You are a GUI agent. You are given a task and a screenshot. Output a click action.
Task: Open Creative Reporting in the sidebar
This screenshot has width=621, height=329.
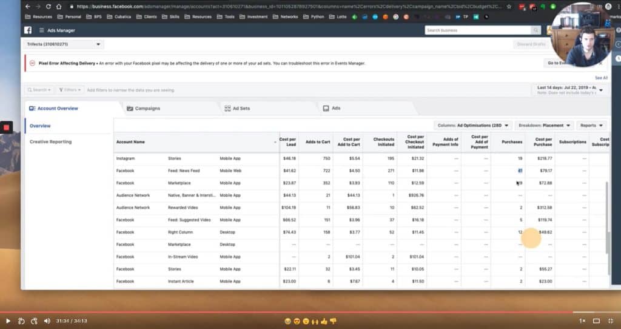(51, 141)
